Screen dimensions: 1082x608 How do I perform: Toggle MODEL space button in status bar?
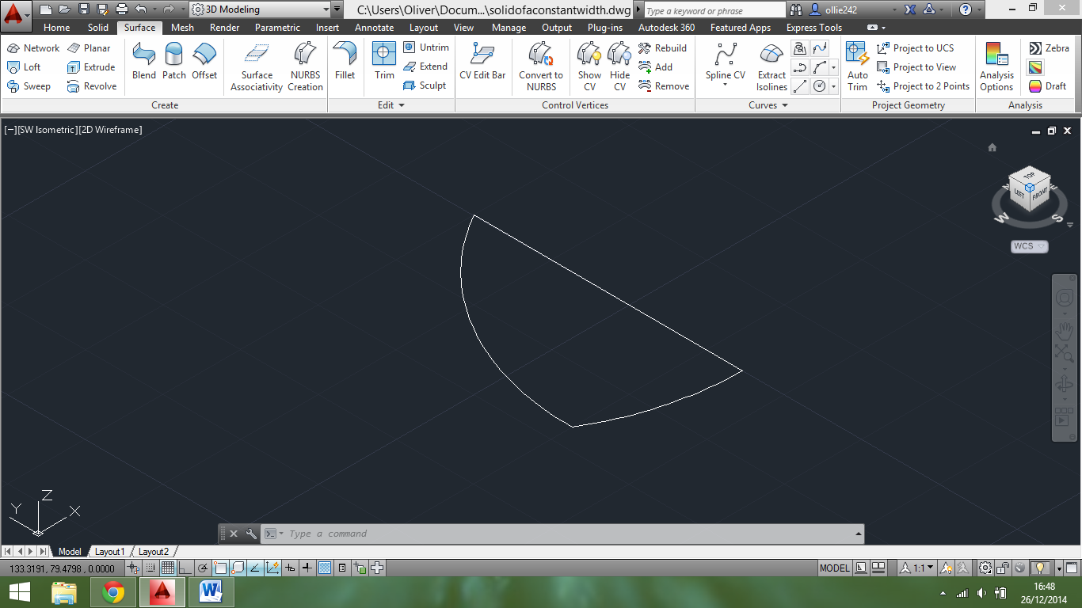pyautogui.click(x=835, y=568)
